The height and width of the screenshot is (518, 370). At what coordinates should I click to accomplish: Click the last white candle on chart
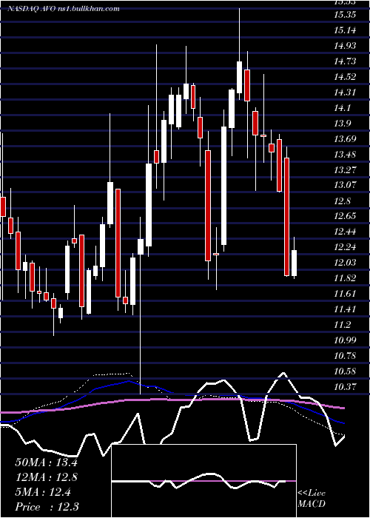294,263
